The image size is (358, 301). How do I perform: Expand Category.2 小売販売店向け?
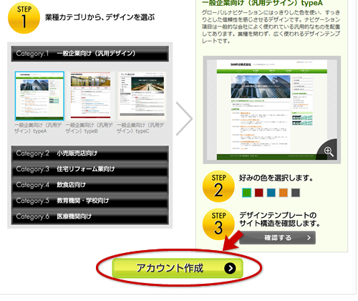click(90, 153)
